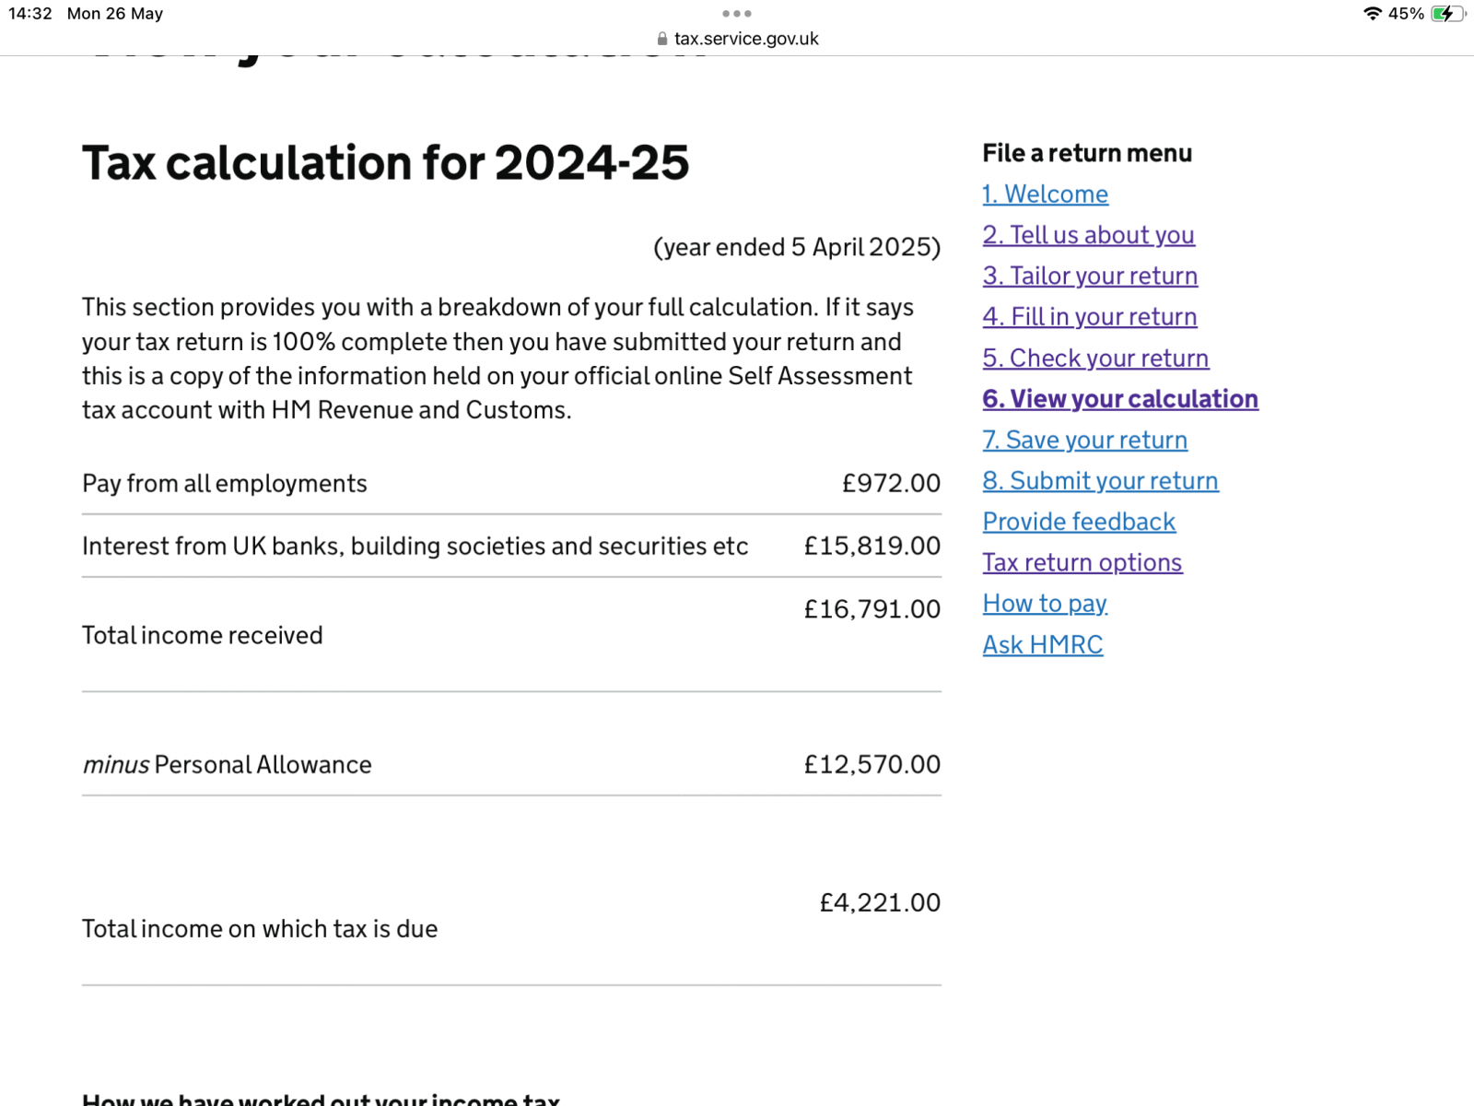Tap the tax.service.gov.uk address text
Viewport: 1474px width, 1106px height.
(x=746, y=39)
